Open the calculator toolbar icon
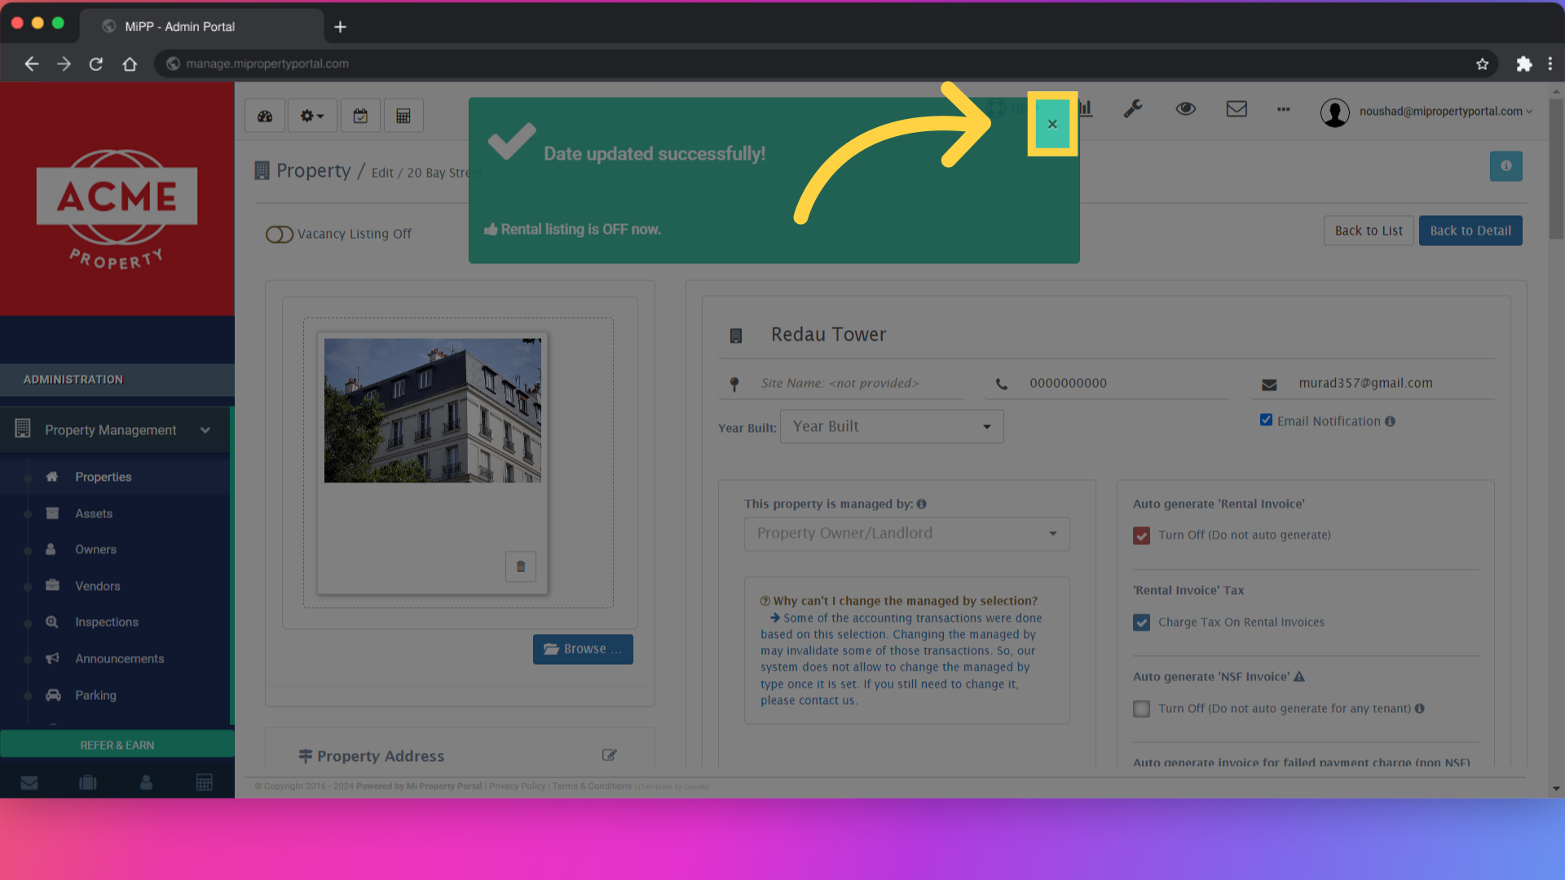The height and width of the screenshot is (880, 1565). (x=403, y=116)
